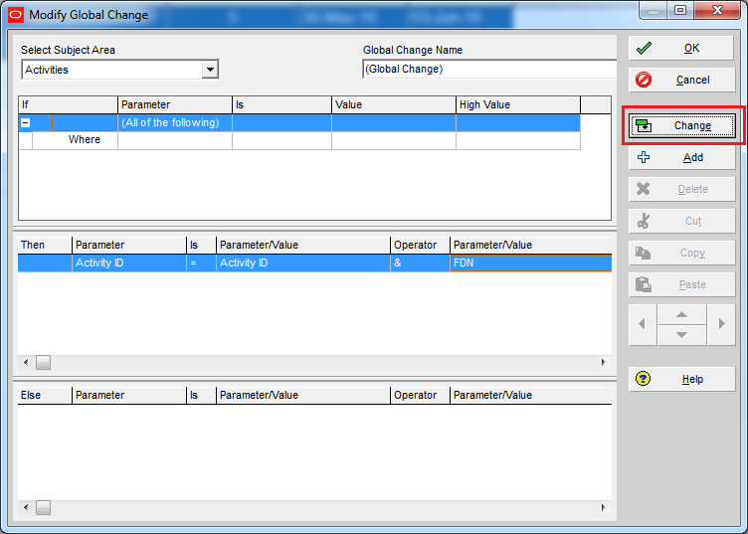Select the Activity ID parameter cell in Then

click(x=128, y=264)
